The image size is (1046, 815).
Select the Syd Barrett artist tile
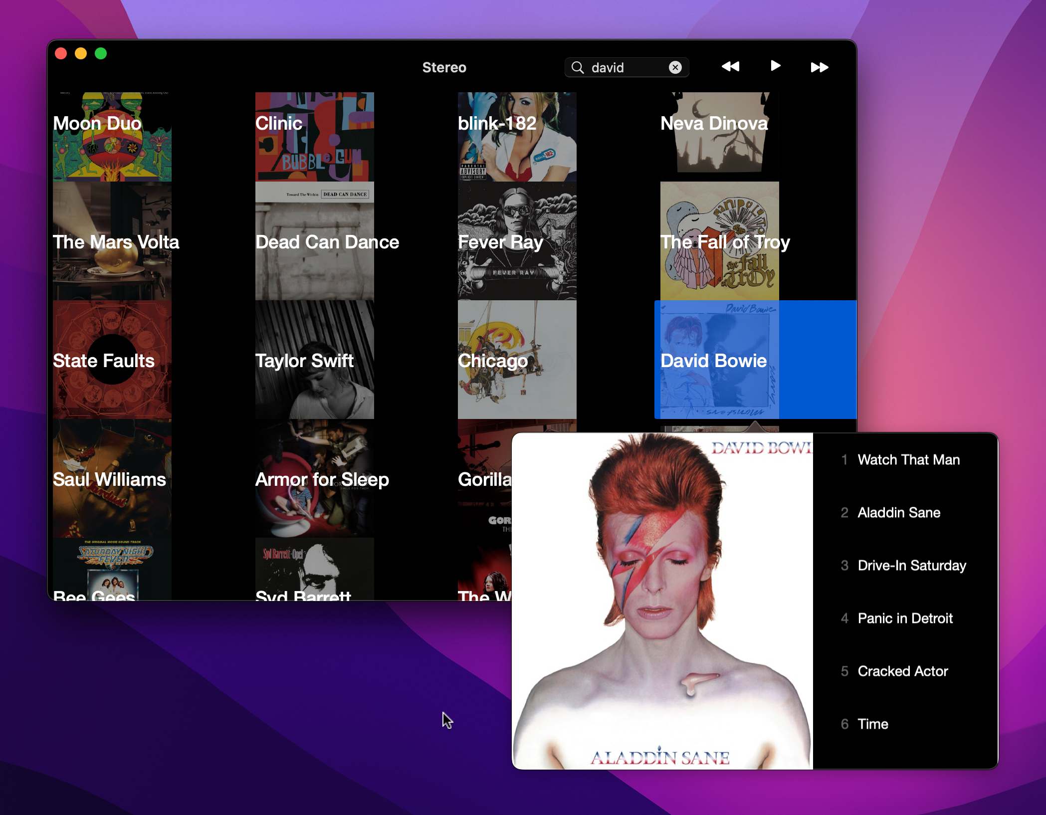pos(315,569)
